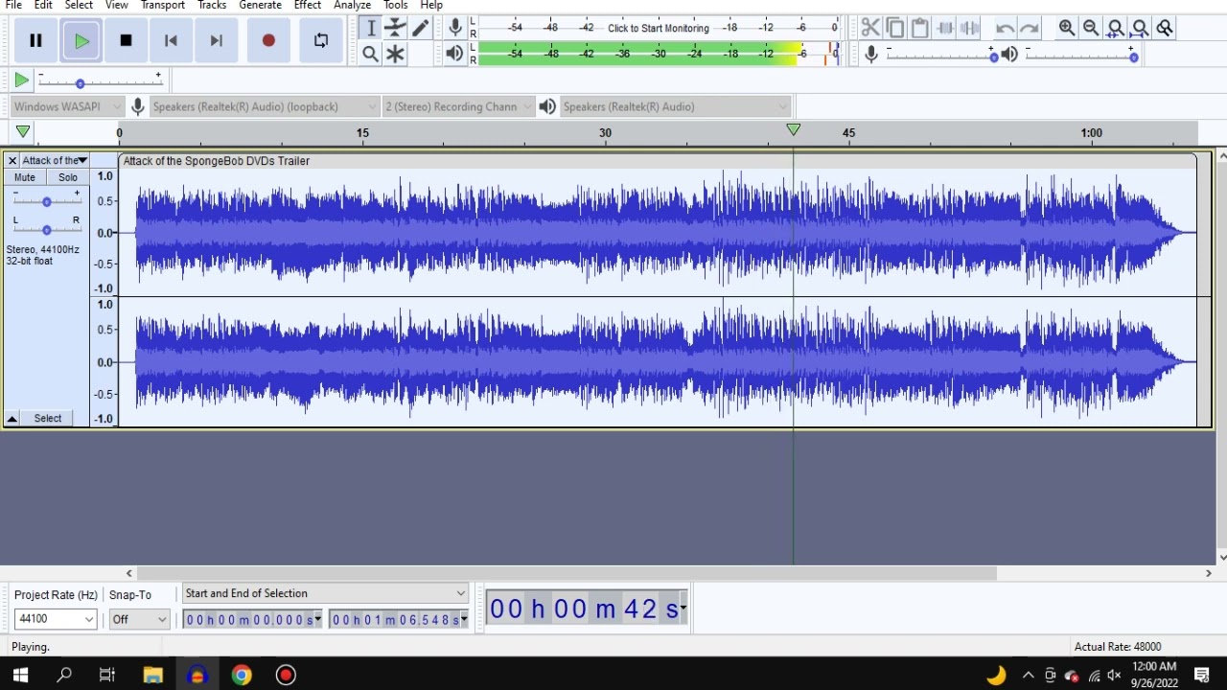Click Fit project to width icon
This screenshot has height=690, width=1227.
(x=1141, y=28)
